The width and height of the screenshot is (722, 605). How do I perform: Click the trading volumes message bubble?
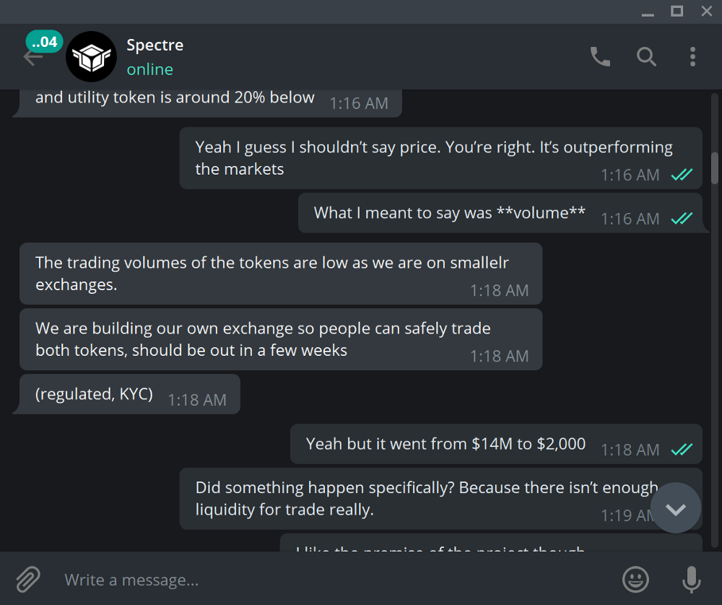(x=281, y=274)
